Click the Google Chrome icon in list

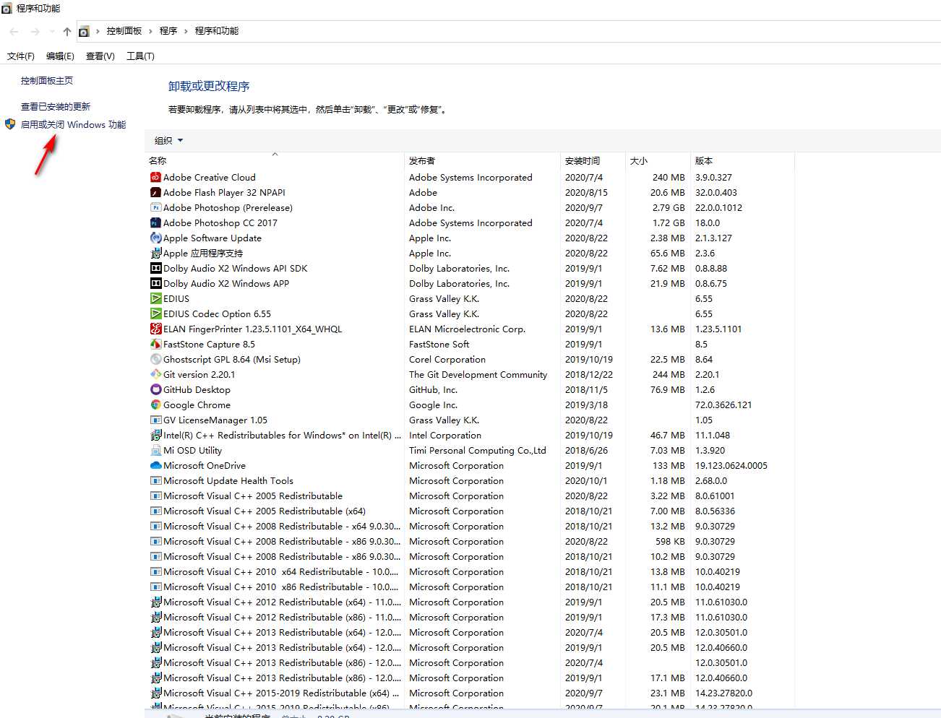[155, 405]
